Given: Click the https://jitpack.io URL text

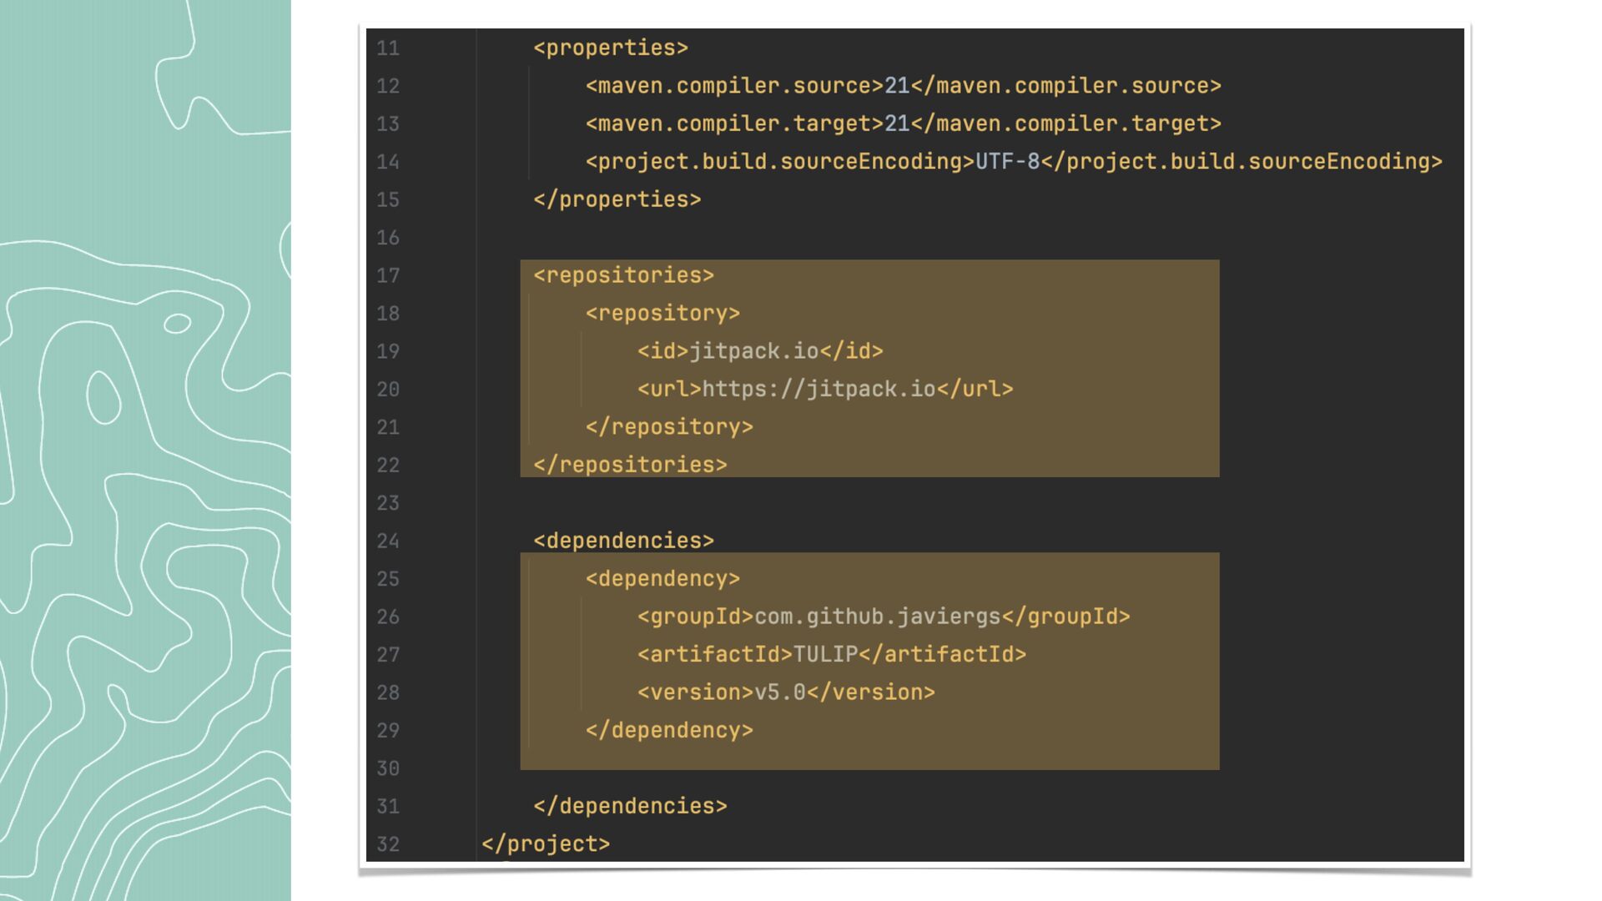Looking at the screenshot, I should click(819, 390).
